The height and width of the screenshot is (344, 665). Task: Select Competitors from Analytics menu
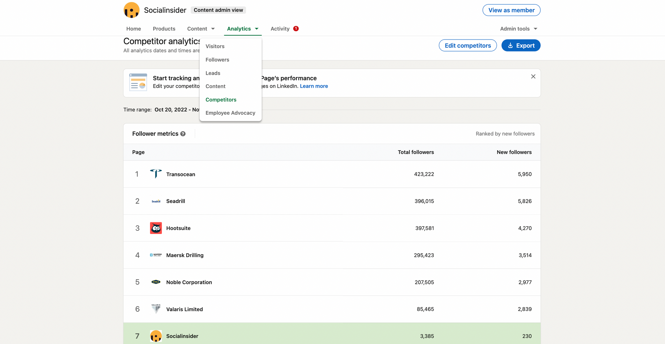click(221, 99)
